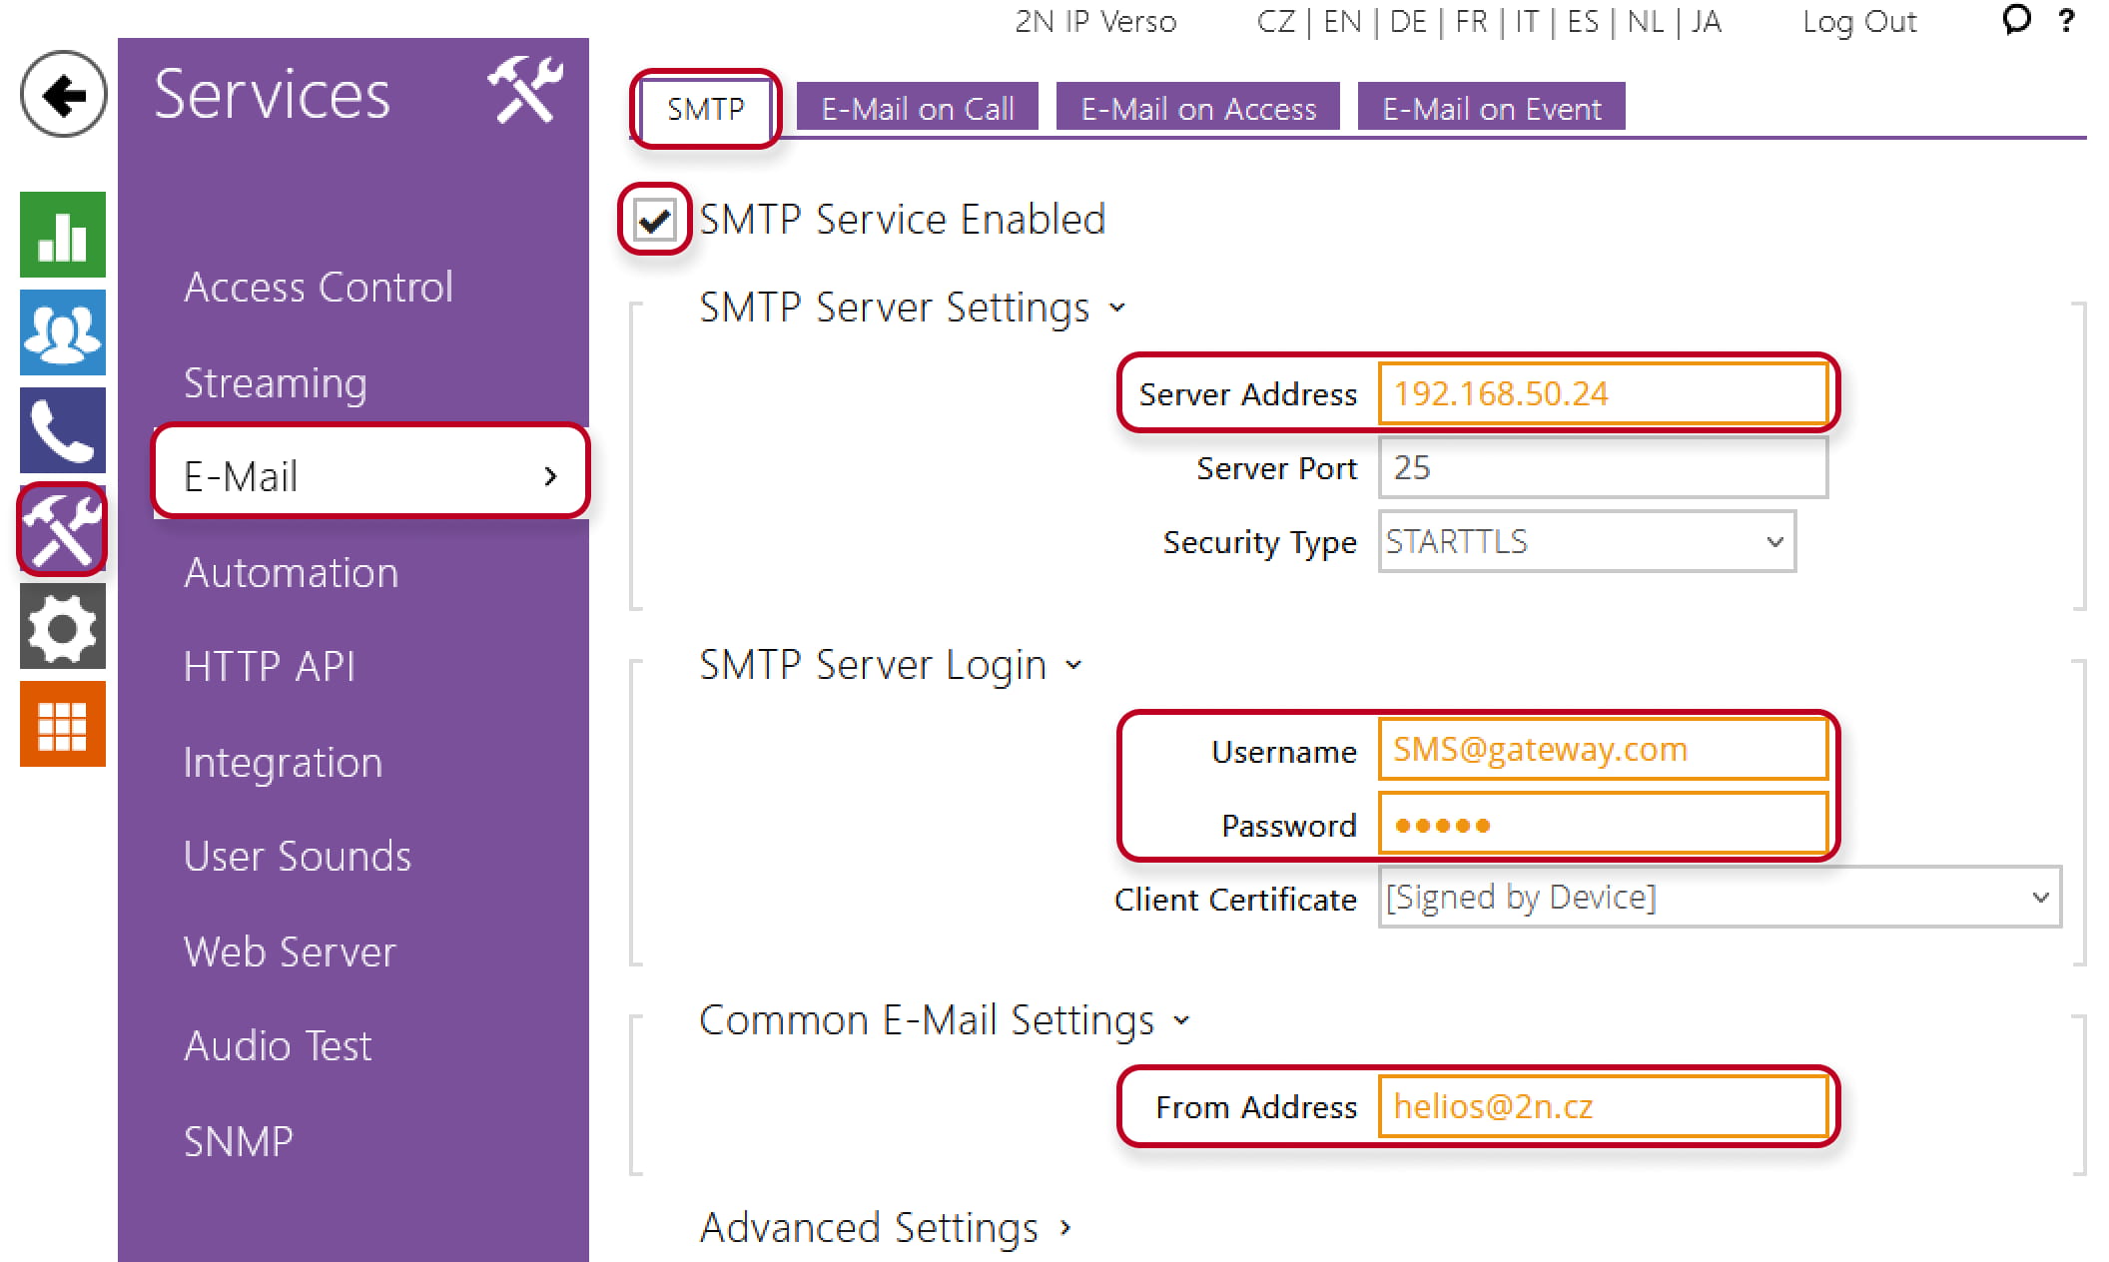Click the From Address input field
The width and height of the screenshot is (2109, 1262).
(x=1603, y=1106)
